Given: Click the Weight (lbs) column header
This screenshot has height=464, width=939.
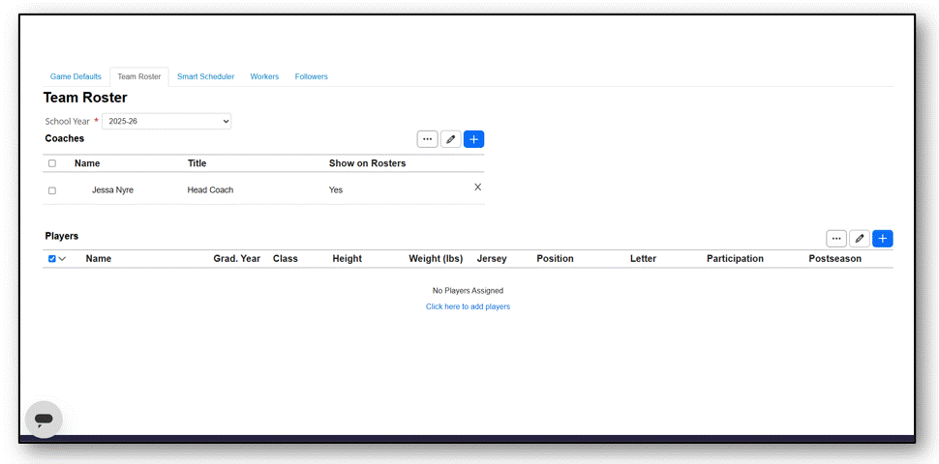Looking at the screenshot, I should point(436,259).
